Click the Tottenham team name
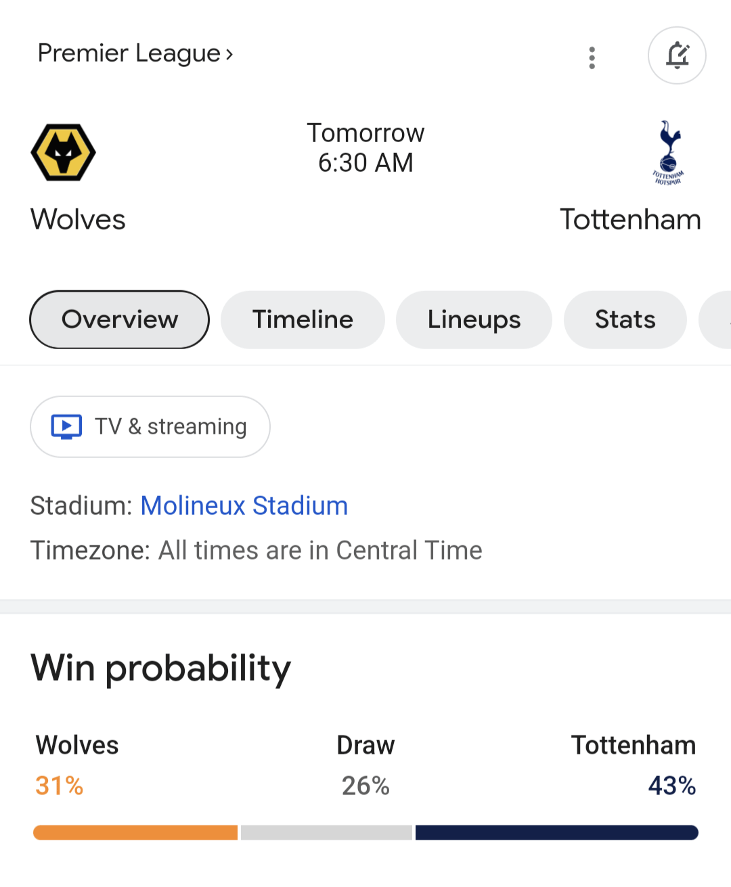The image size is (731, 887). coord(630,220)
